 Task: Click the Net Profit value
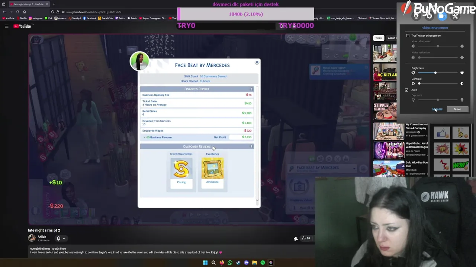(x=247, y=137)
